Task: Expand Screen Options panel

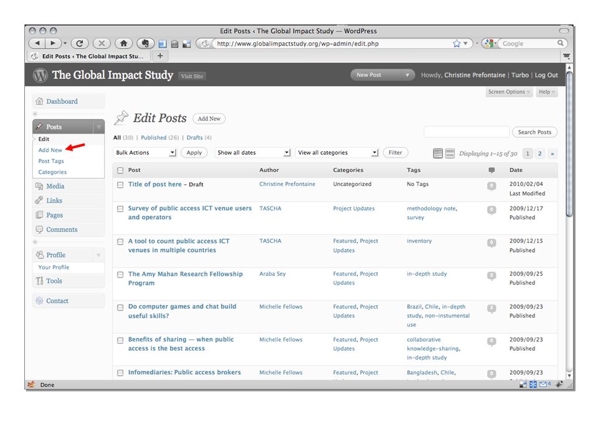Action: pyautogui.click(x=509, y=92)
